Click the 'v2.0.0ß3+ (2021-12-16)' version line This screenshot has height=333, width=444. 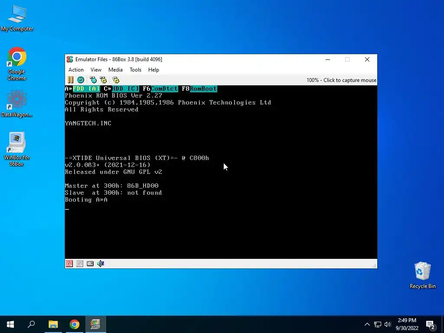(108, 165)
